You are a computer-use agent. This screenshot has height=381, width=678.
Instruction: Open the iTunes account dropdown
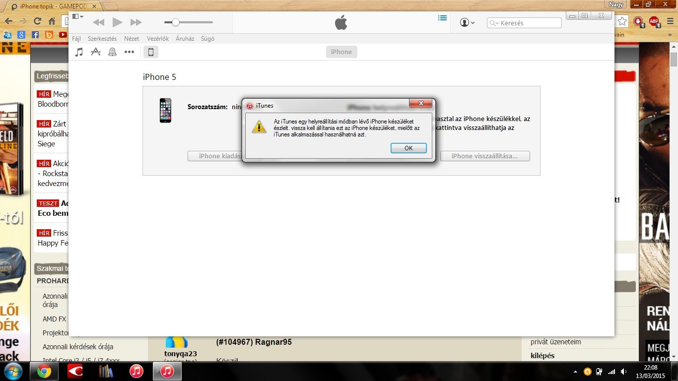pos(467,22)
